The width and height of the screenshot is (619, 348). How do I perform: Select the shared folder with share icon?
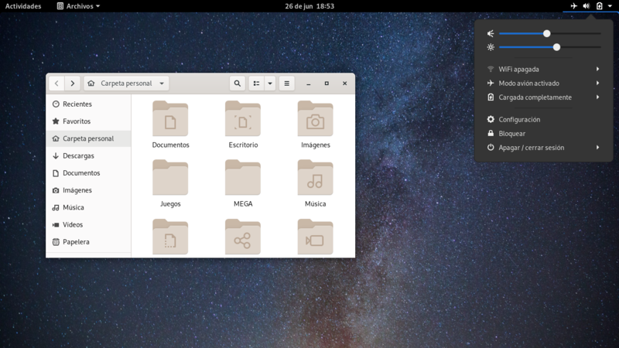coord(243,237)
